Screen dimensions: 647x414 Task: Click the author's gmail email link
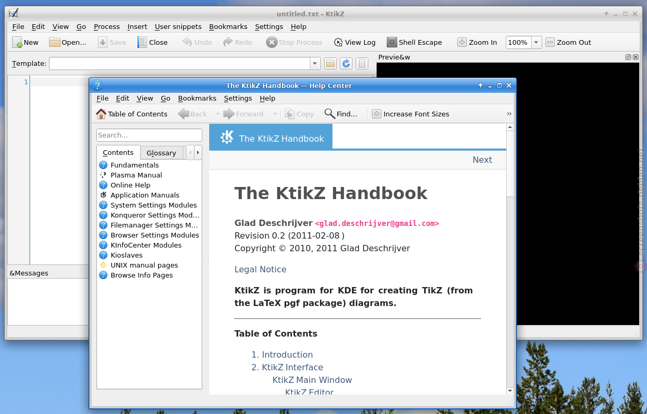coord(377,223)
